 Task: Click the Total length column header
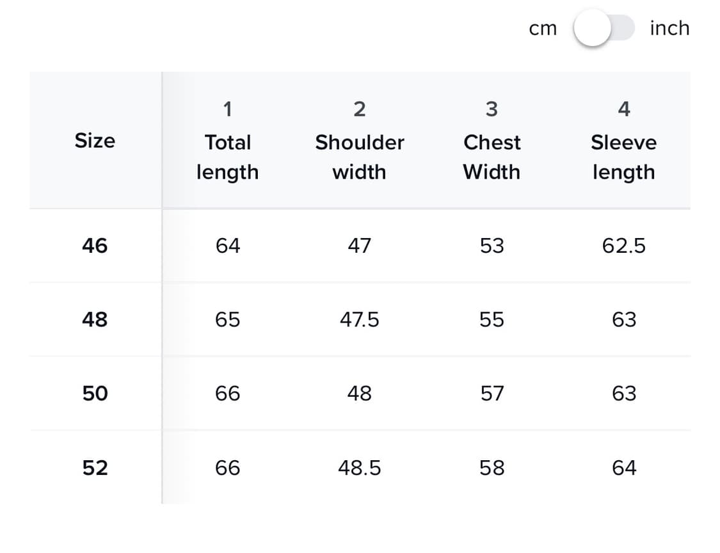227,156
